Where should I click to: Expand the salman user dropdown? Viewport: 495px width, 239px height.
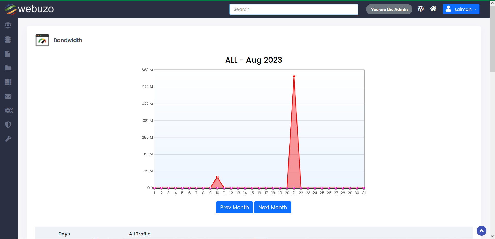tap(461, 9)
